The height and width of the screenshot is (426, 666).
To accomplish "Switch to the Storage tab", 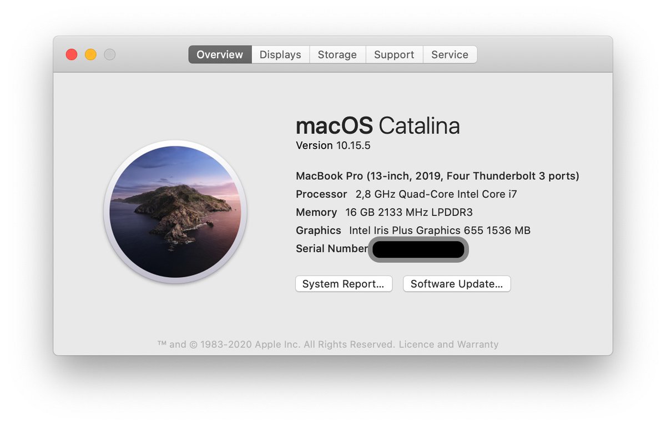I will pyautogui.click(x=337, y=54).
